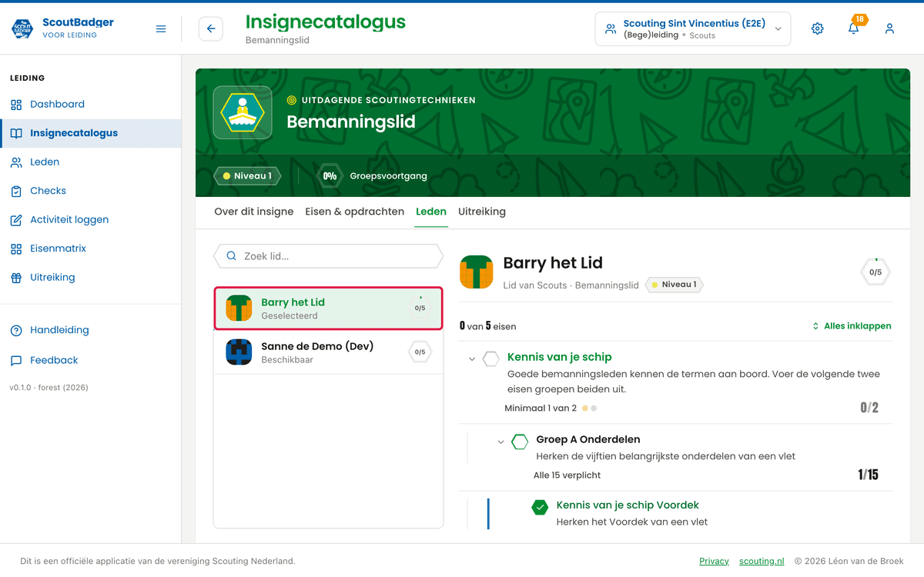Click the '0 van 5 eisen' text
924x577 pixels.
[x=487, y=326]
